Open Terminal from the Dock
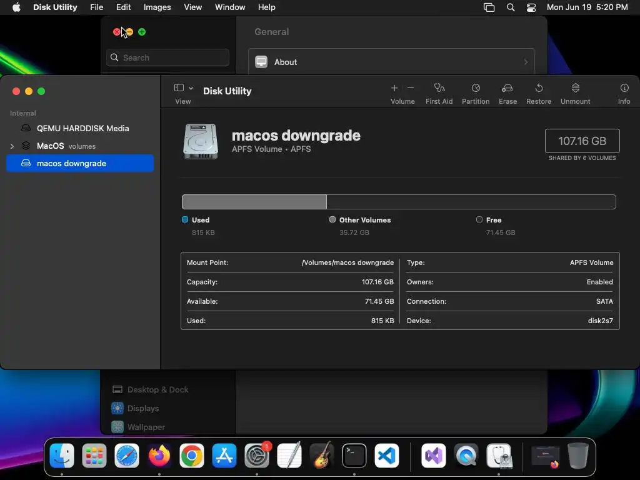Viewport: 640px width, 480px height. point(354,456)
